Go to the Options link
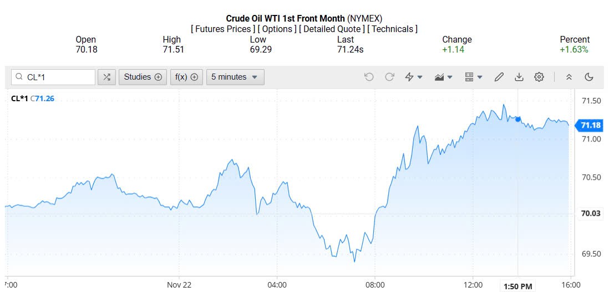Screen dimensions: 614x292 click(276, 29)
